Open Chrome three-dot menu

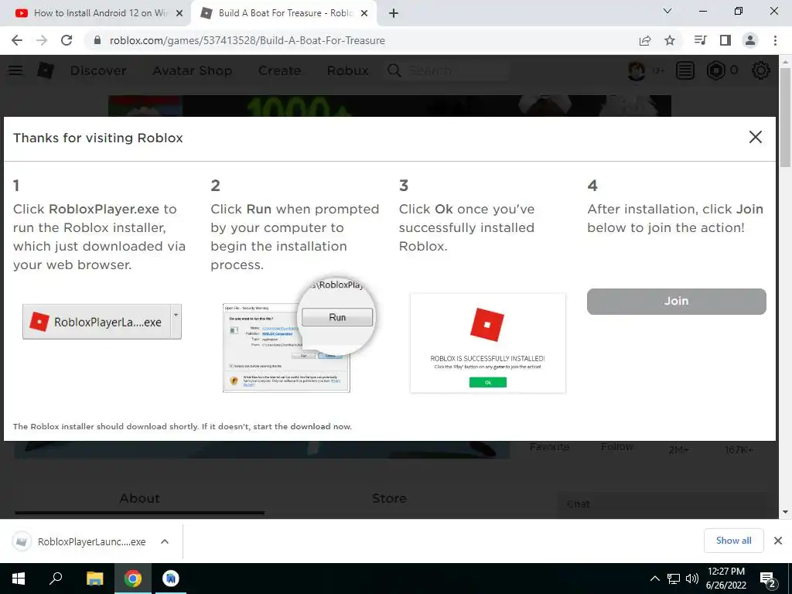[x=775, y=40]
